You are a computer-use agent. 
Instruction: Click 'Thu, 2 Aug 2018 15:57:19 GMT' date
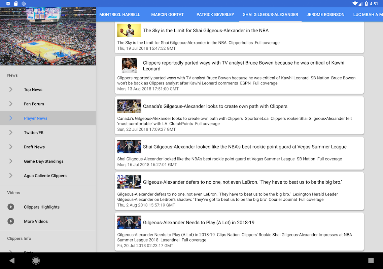click(x=146, y=205)
